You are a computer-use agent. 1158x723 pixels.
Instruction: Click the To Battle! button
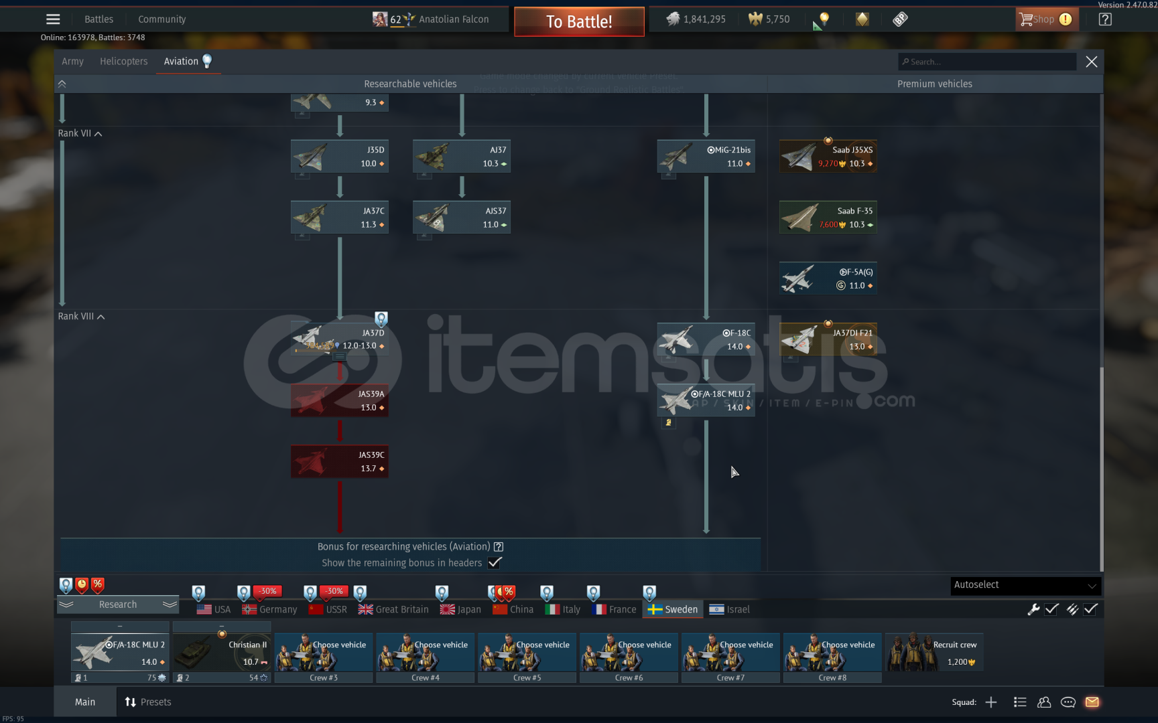(x=579, y=21)
